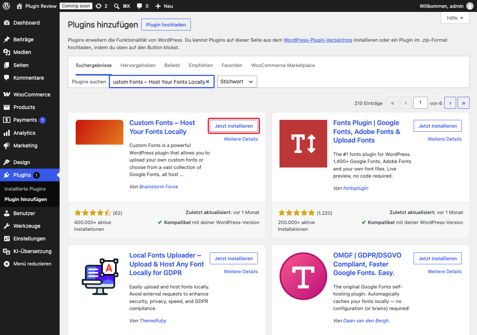Switch to the WooCommerce Marketplace tab
The height and width of the screenshot is (335, 477).
(283, 65)
